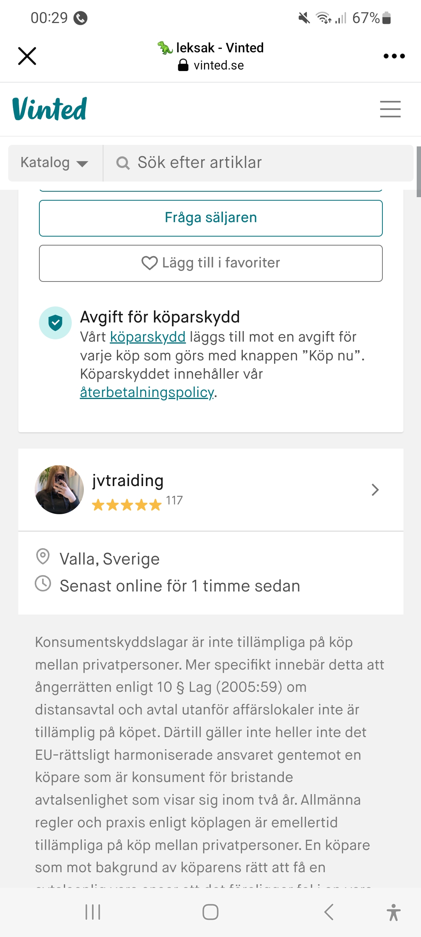Screen dimensions: 421x937
Task: Tap the location pin icon
Action: click(x=42, y=557)
